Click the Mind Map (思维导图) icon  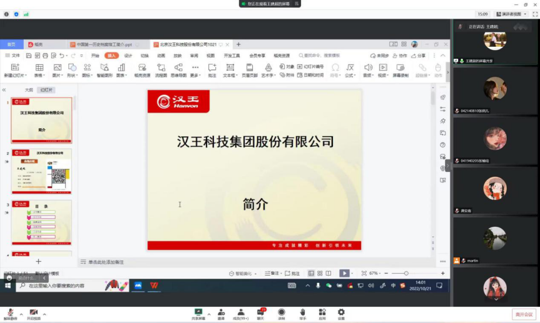[x=178, y=67]
